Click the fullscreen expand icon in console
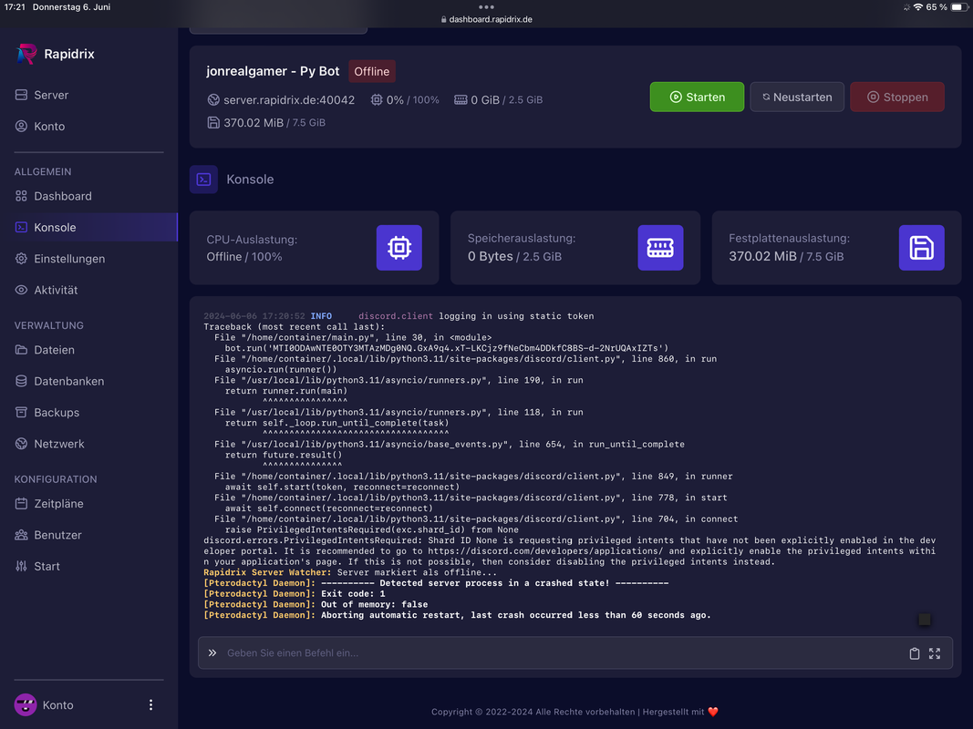Viewport: 973px width, 729px height. [x=935, y=653]
